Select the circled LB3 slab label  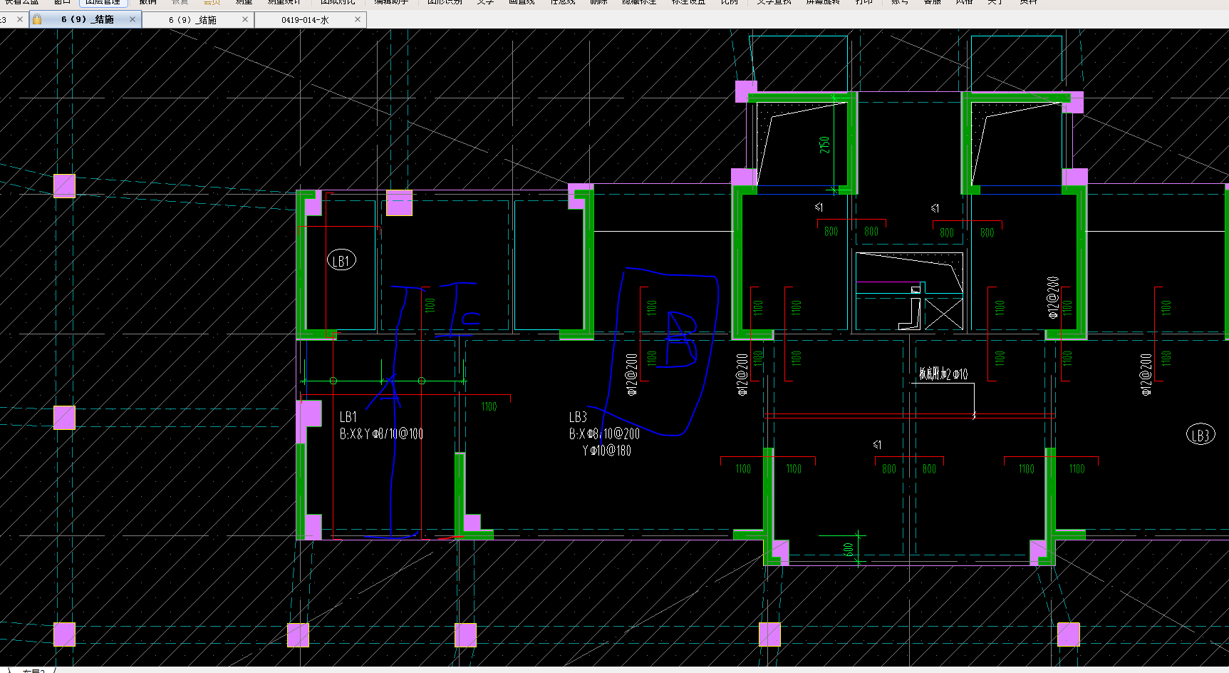pyautogui.click(x=1201, y=435)
